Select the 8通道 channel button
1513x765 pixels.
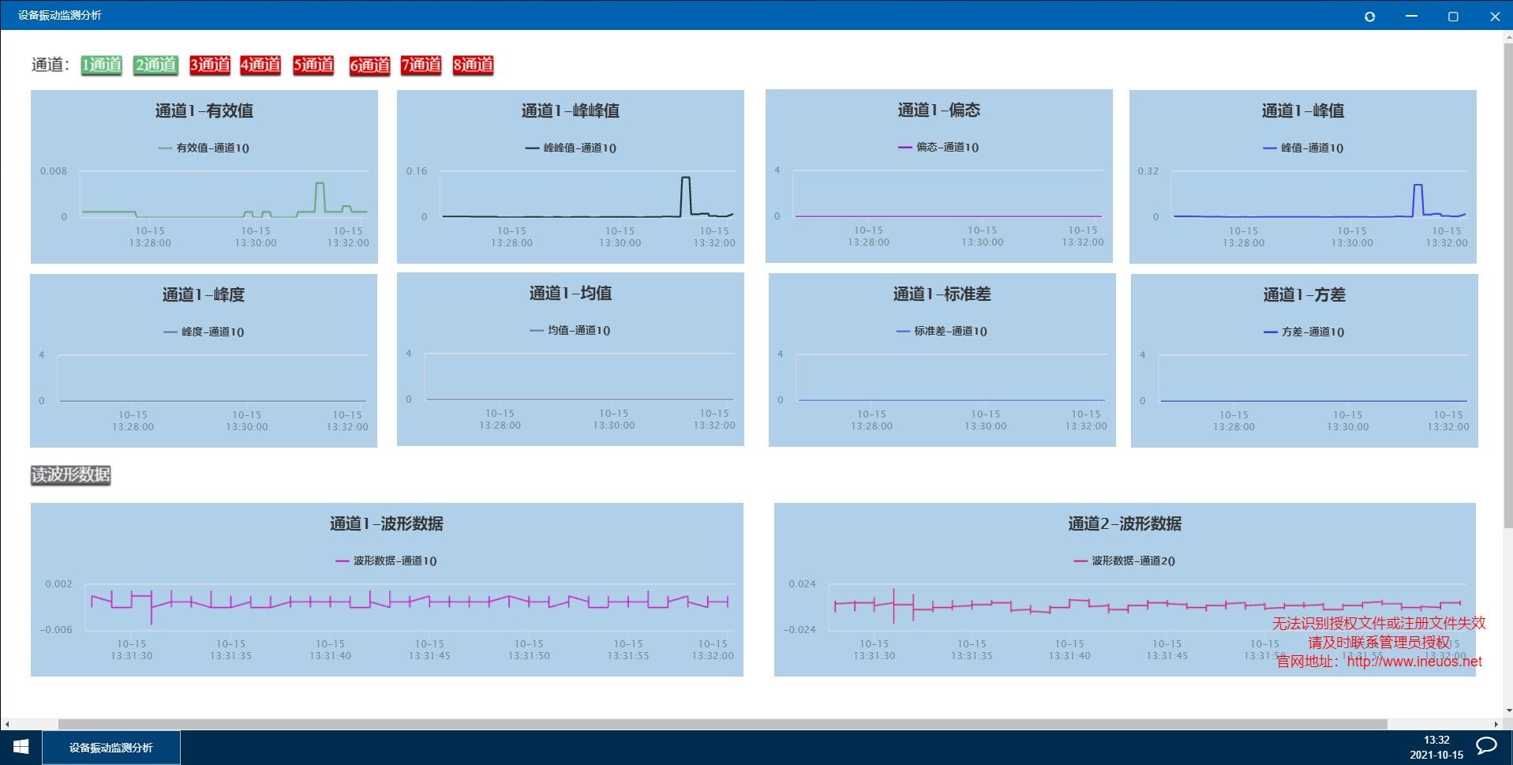click(x=473, y=65)
